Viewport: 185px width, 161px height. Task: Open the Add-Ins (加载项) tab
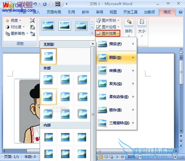point(149,12)
